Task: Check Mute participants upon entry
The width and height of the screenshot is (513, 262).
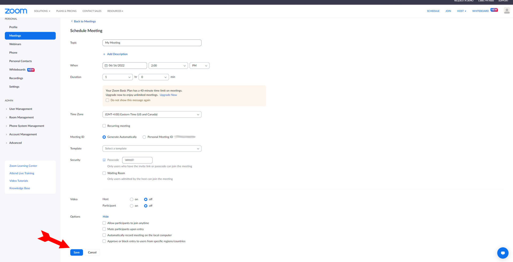Action: coord(104,229)
